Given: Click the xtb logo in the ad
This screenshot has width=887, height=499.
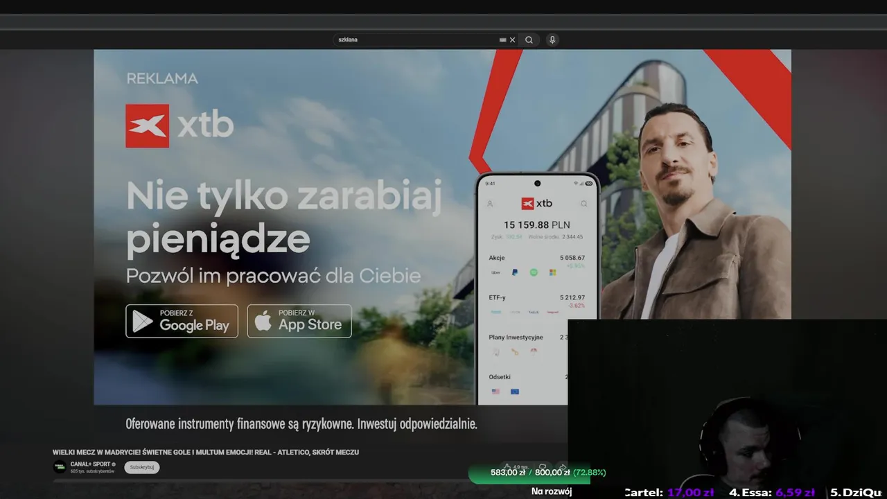Looking at the screenshot, I should [x=179, y=125].
